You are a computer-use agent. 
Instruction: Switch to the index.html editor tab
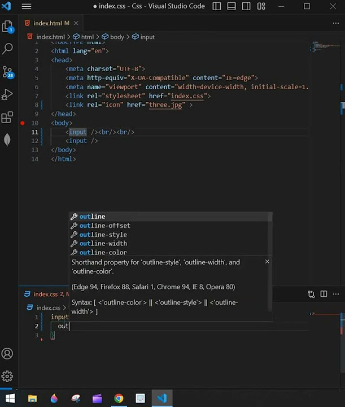pos(47,23)
